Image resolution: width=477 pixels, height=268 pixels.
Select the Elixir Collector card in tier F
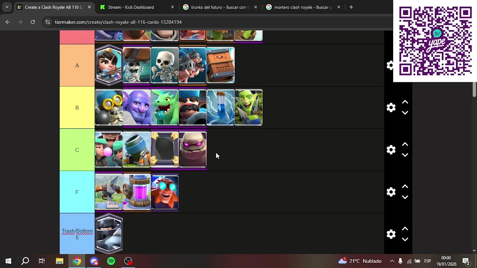click(x=137, y=192)
